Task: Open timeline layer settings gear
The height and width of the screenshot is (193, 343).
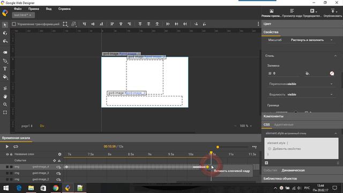Action: 59,154
